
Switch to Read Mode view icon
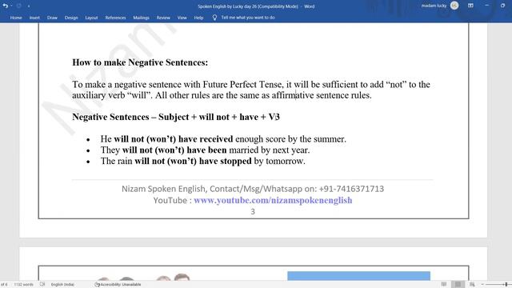click(443, 285)
